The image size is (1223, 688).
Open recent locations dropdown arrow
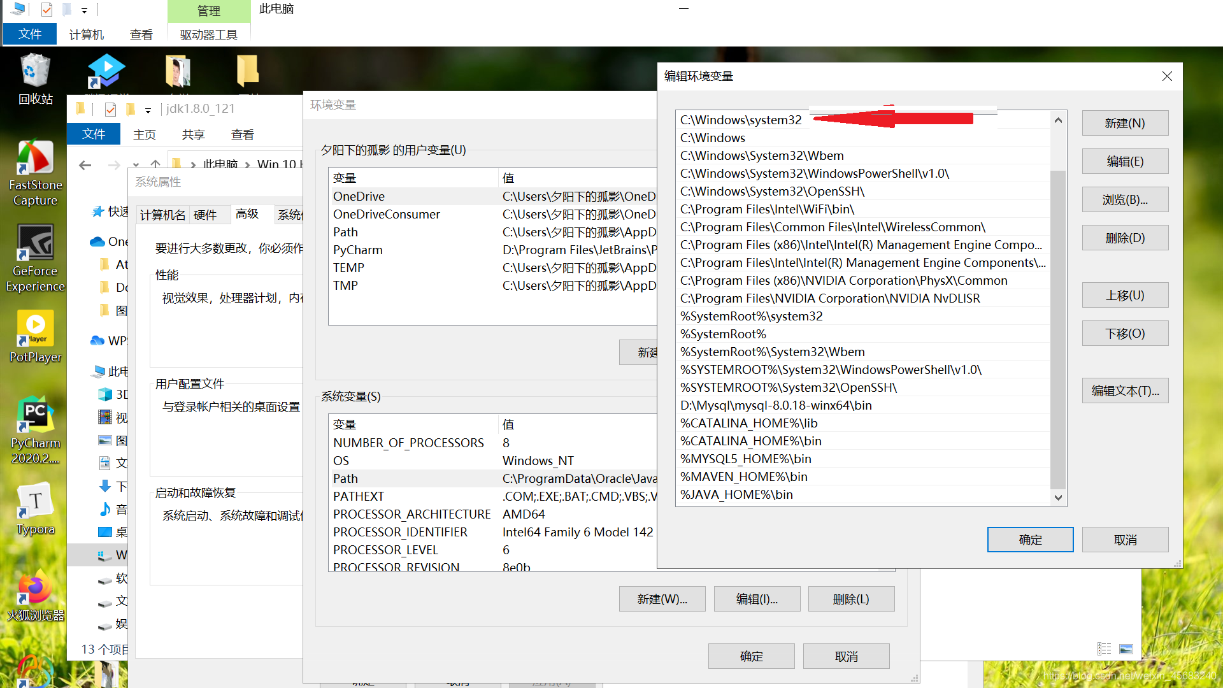coord(136,165)
